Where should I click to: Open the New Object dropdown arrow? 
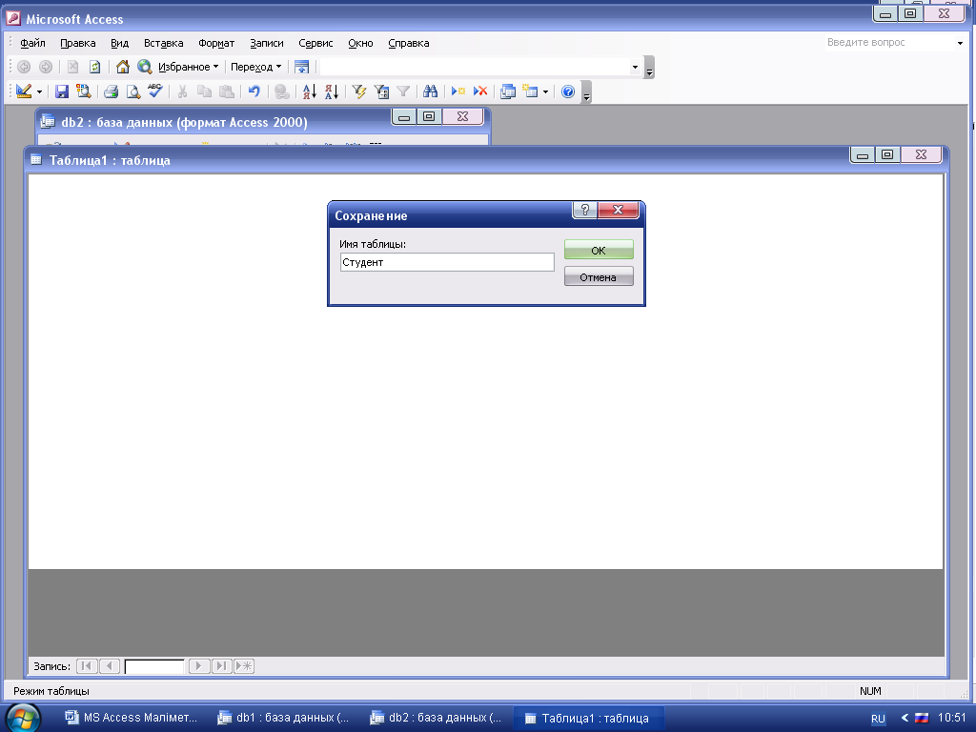pyautogui.click(x=545, y=92)
